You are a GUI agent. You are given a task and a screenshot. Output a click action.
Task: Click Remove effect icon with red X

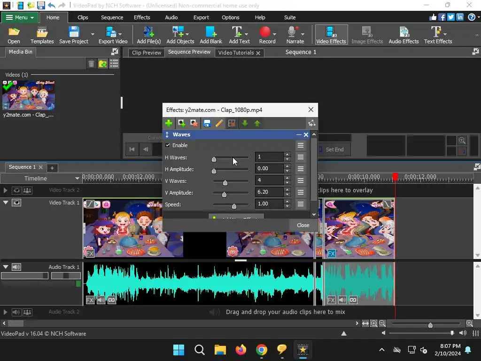(194, 124)
